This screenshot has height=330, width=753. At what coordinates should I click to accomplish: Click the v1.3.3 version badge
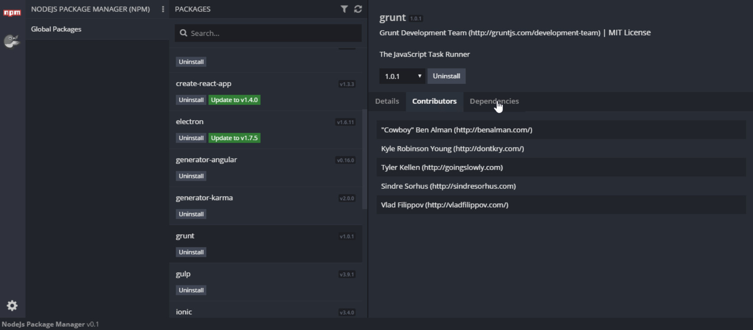[347, 84]
